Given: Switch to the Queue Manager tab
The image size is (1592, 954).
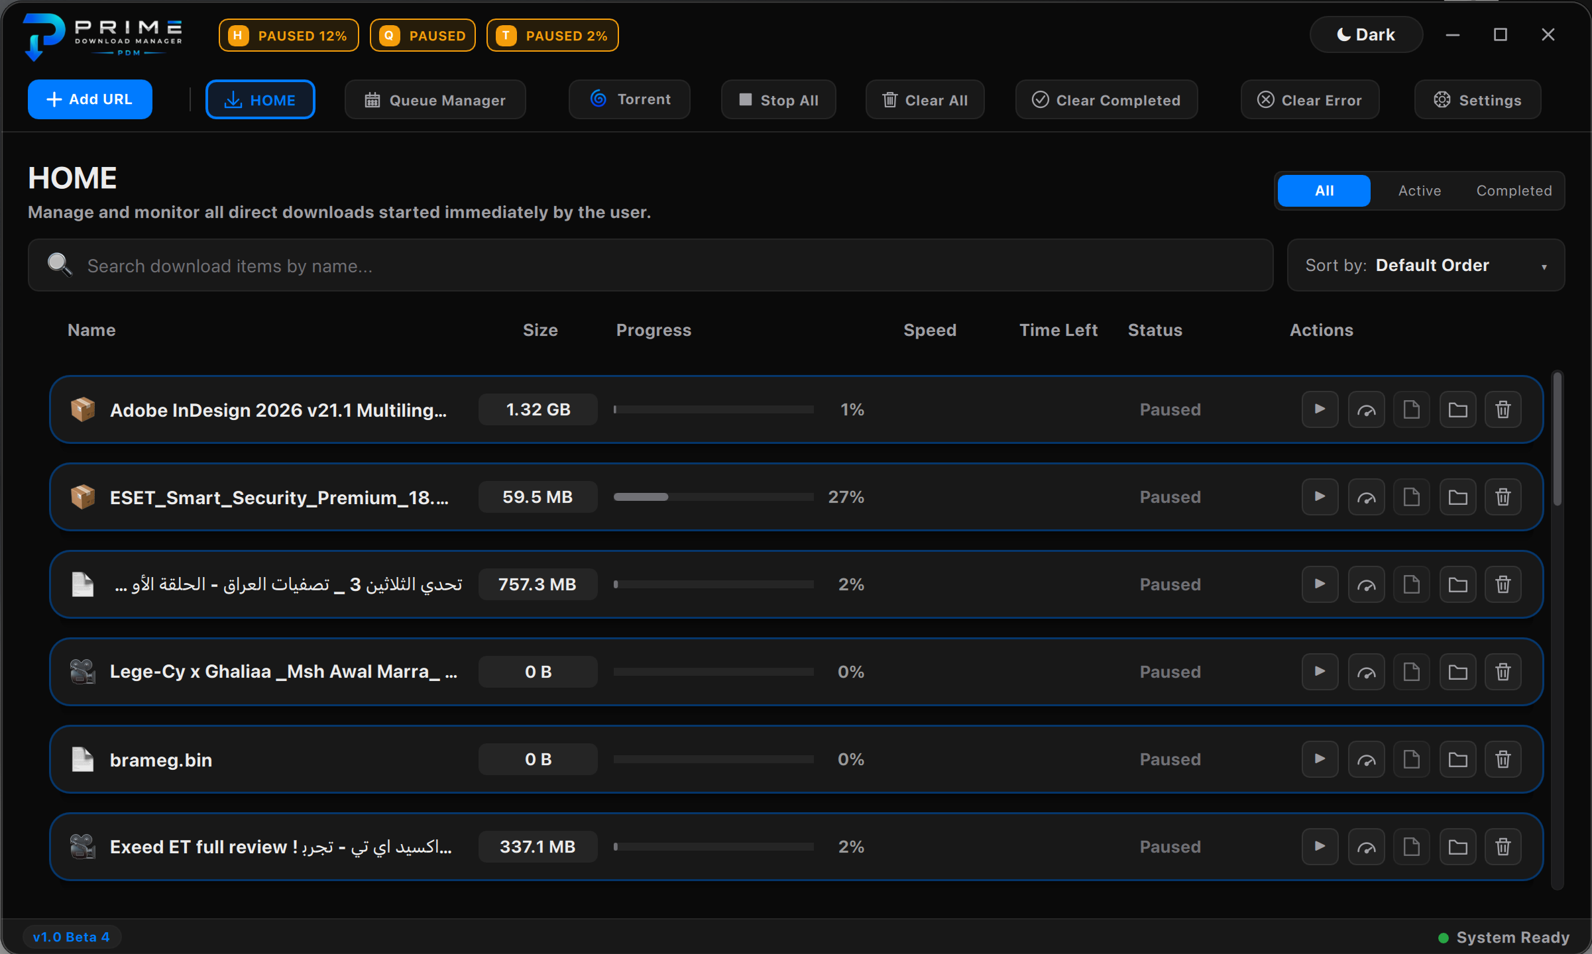Looking at the screenshot, I should point(435,100).
